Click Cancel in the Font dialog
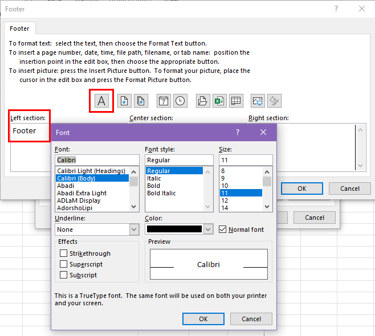375x336 pixels. coord(251,319)
